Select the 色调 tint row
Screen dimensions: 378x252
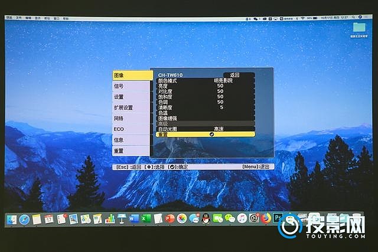(x=206, y=102)
